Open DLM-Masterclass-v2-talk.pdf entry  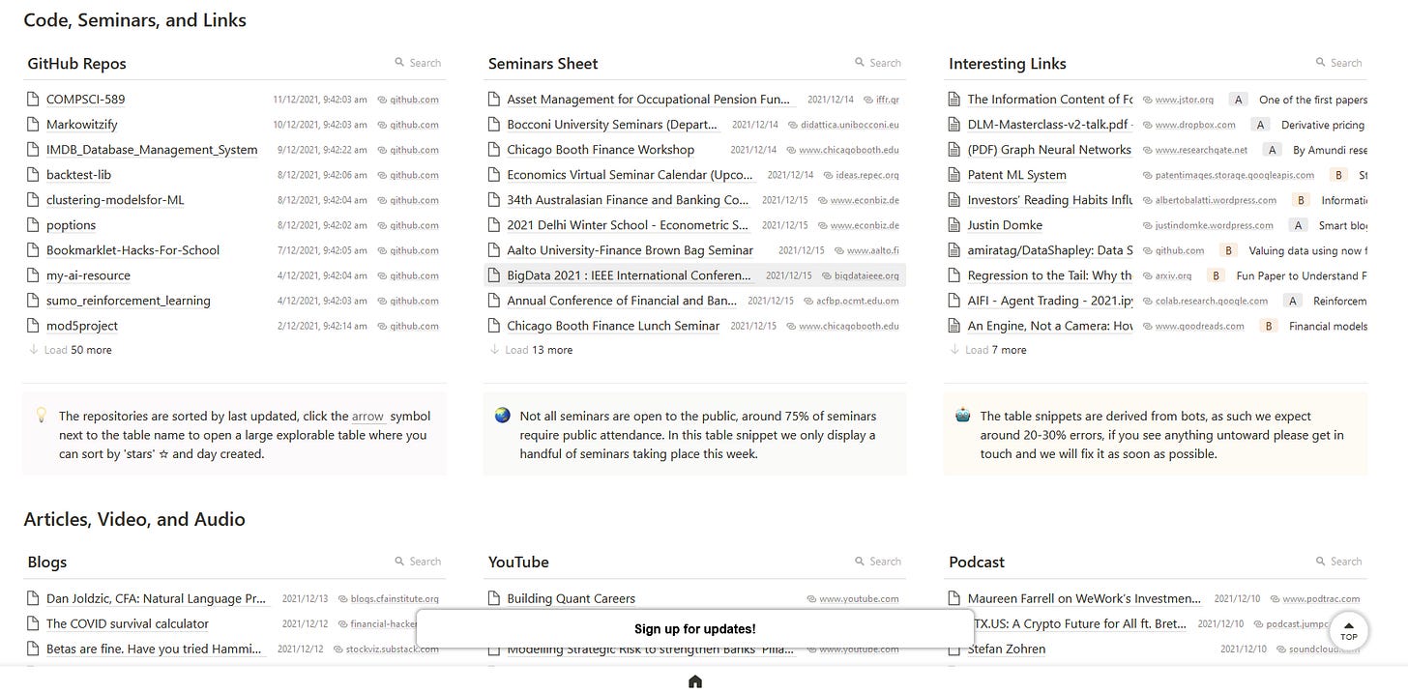tap(1050, 125)
